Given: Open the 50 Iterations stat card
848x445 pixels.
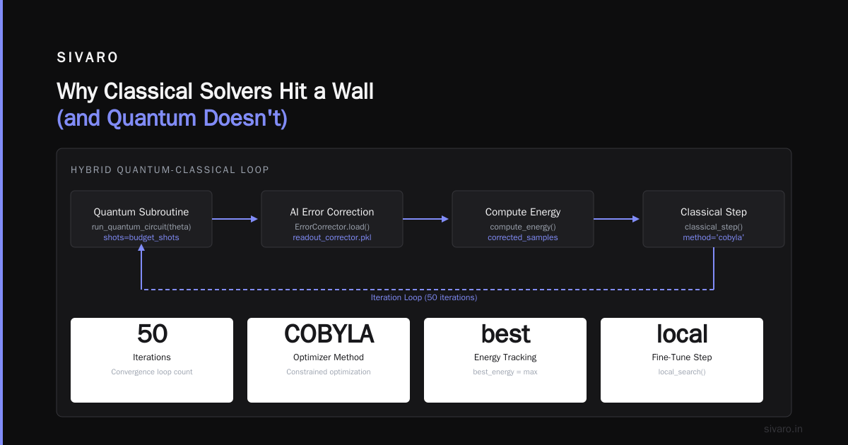Looking at the screenshot, I should click(152, 360).
